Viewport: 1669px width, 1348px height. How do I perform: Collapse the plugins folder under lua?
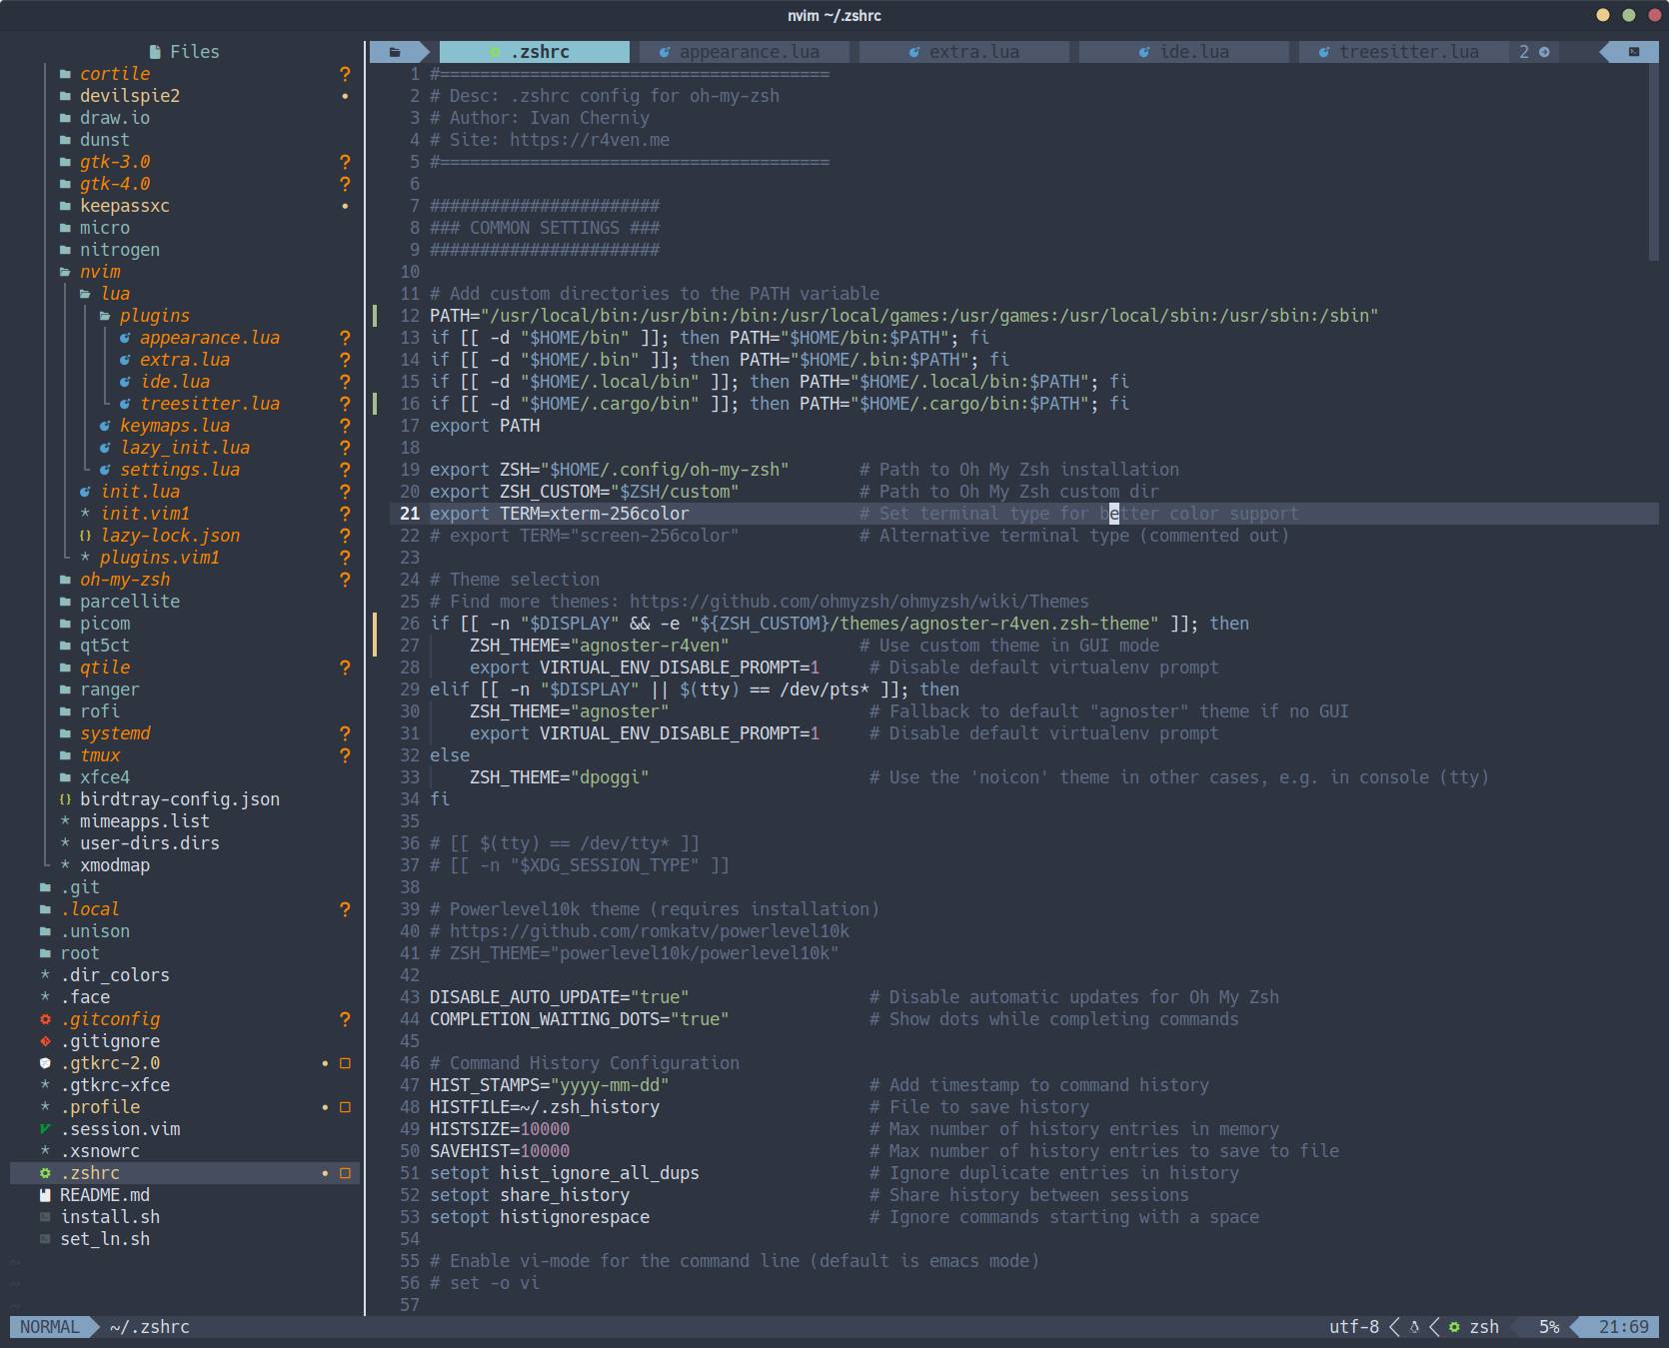pyautogui.click(x=154, y=316)
